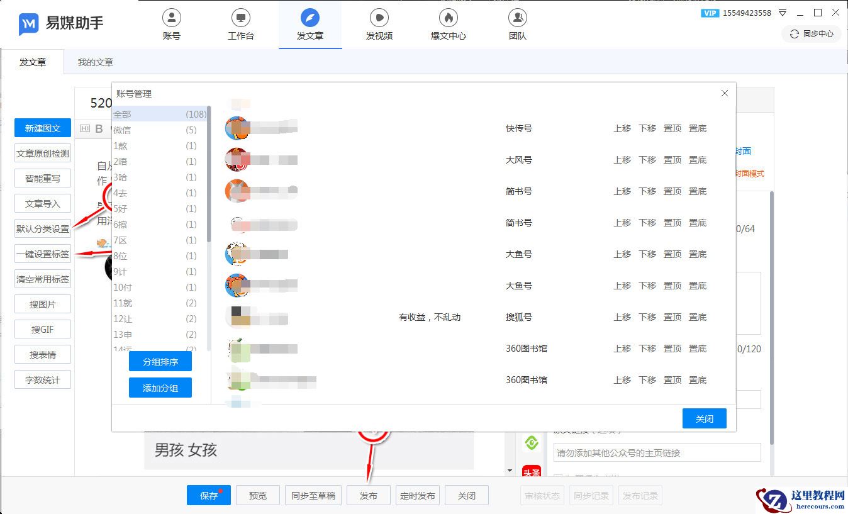Click 预览 in the bottom bar
Viewport: 848px width, 514px height.
pos(258,495)
